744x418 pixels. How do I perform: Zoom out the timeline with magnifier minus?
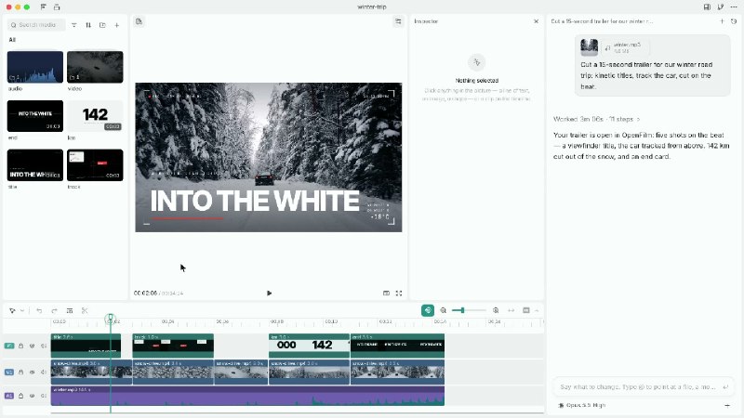pyautogui.click(x=444, y=310)
